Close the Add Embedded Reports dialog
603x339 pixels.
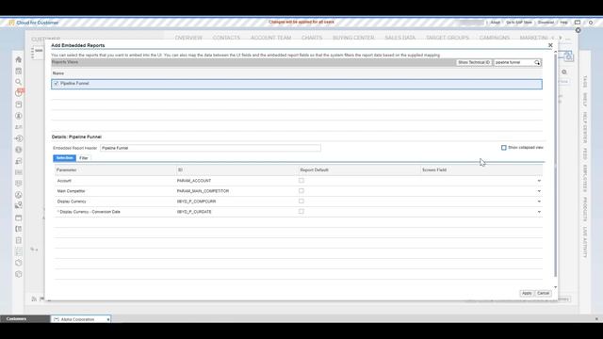pyautogui.click(x=550, y=45)
